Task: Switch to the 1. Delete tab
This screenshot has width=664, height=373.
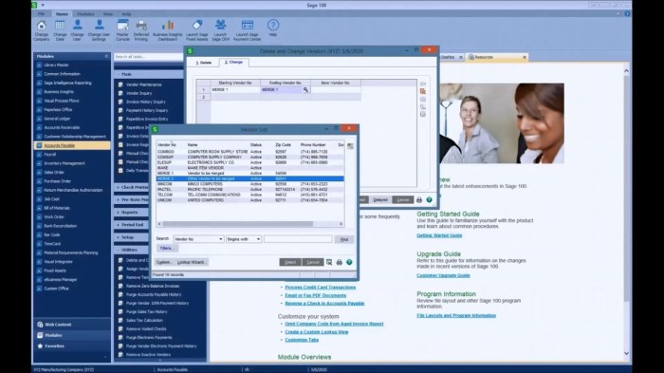Action: tap(204, 63)
